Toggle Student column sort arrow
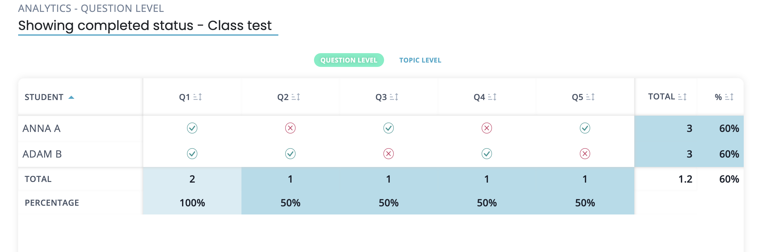 [71, 97]
